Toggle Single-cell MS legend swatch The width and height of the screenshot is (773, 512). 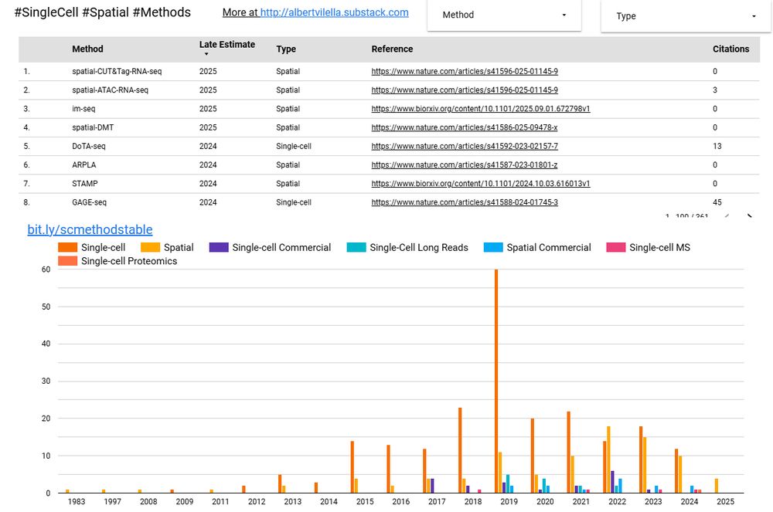[616, 247]
